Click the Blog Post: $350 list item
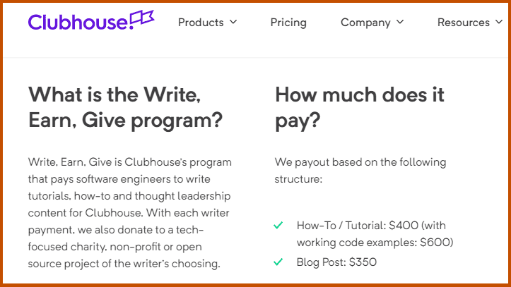 336,262
